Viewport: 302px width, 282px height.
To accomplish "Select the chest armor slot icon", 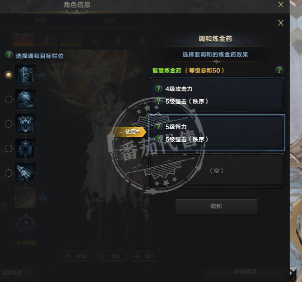I will coord(25,124).
